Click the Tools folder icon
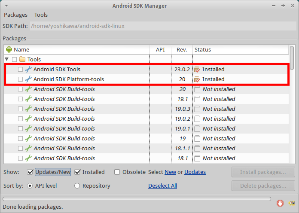 coord(22,59)
